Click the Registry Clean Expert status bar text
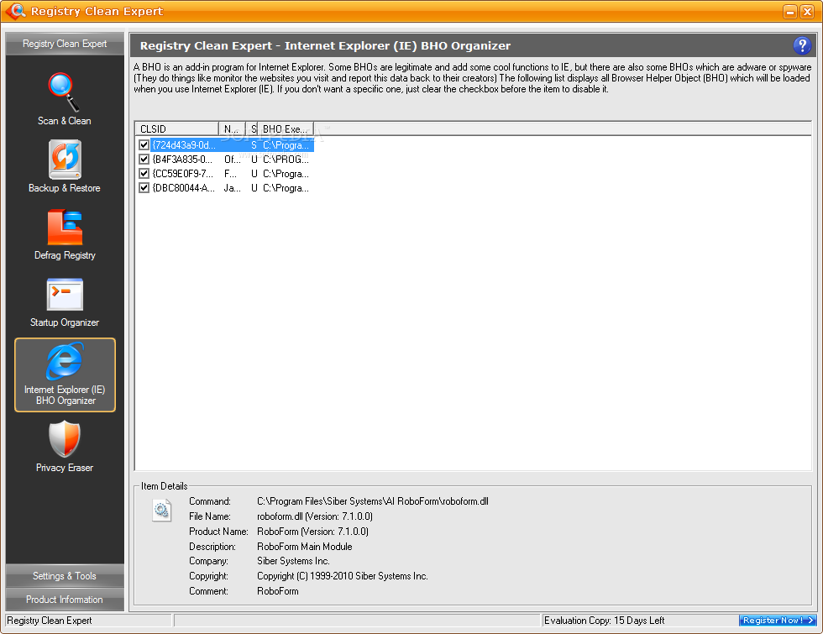The height and width of the screenshot is (634, 823). (x=50, y=621)
